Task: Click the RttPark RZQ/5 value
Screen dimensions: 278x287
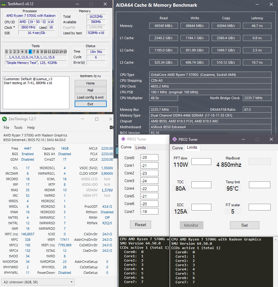Action: click(107, 223)
